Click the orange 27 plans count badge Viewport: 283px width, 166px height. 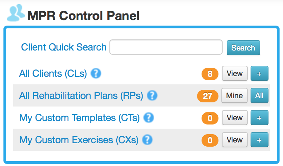tap(207, 96)
